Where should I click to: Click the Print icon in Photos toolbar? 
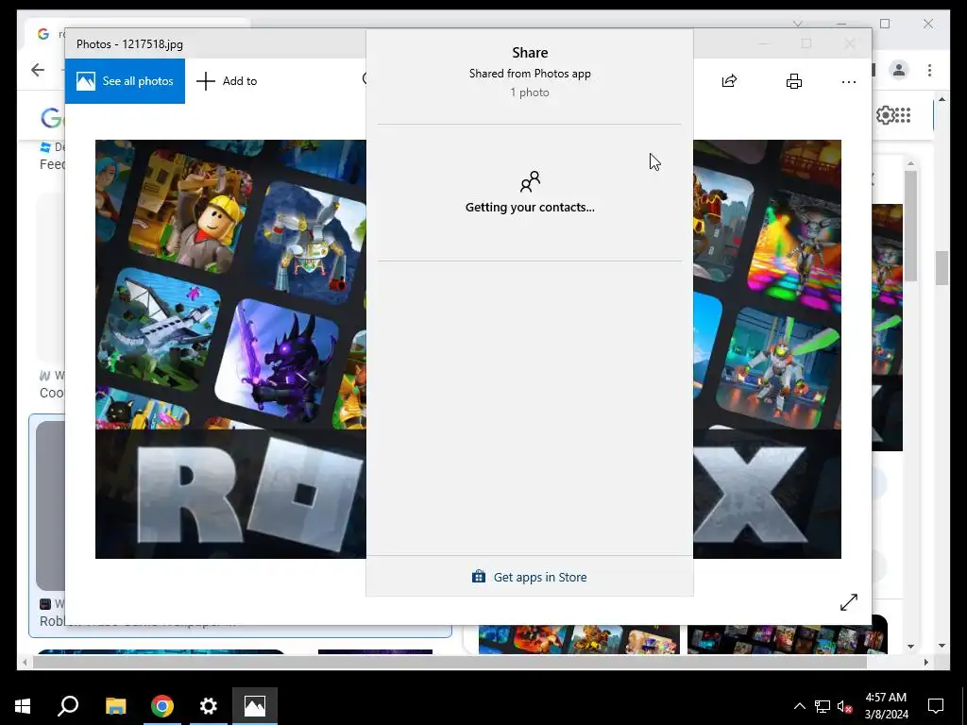click(x=793, y=81)
